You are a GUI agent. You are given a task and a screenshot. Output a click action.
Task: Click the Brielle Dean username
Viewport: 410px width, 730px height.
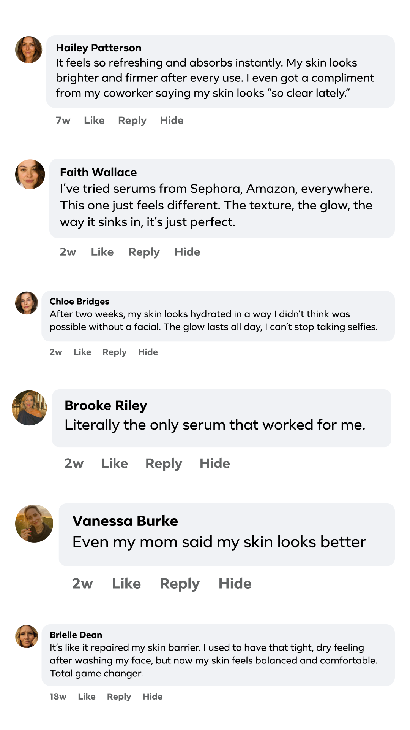[76, 635]
